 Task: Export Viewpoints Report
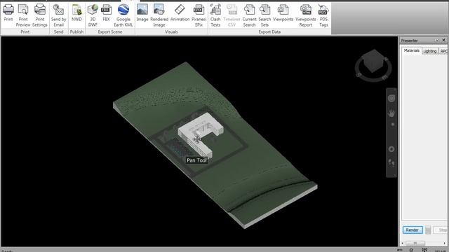(306, 15)
